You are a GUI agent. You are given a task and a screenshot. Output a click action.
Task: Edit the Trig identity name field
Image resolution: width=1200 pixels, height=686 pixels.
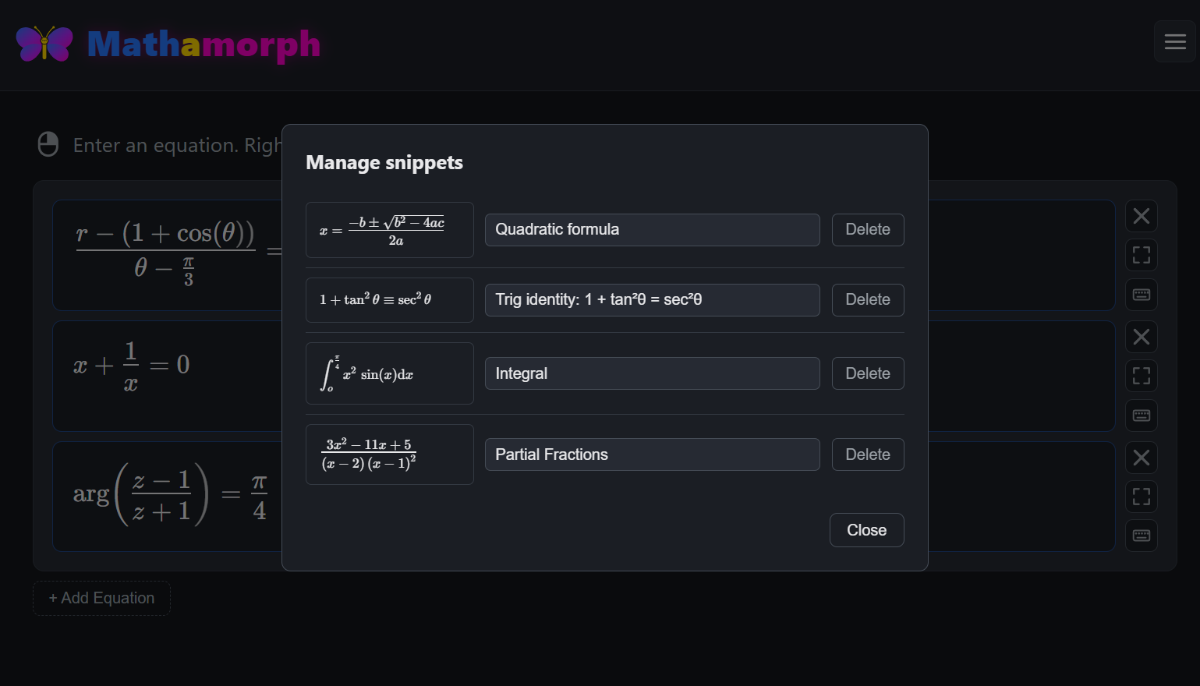tap(653, 300)
